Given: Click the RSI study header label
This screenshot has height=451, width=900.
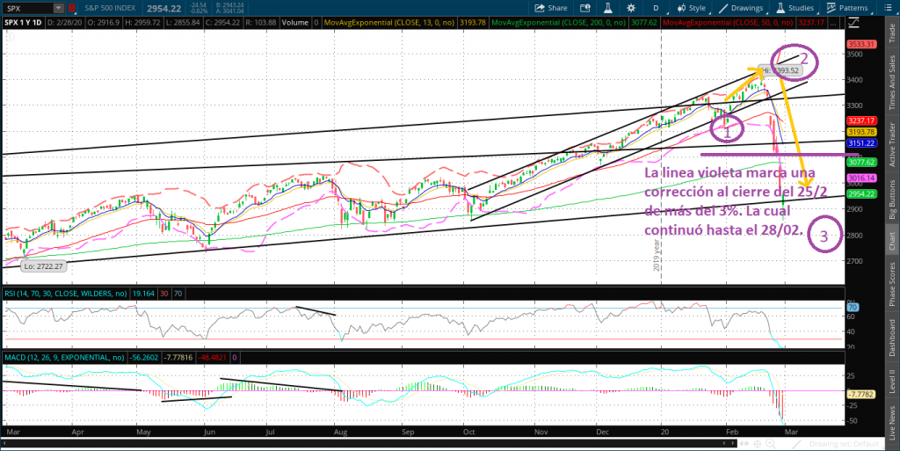Looking at the screenshot, I should tap(65, 294).
